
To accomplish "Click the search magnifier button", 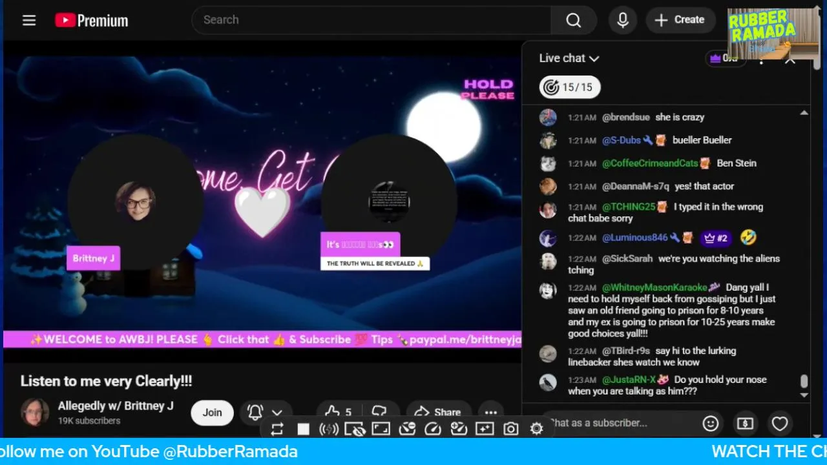I will 573,20.
